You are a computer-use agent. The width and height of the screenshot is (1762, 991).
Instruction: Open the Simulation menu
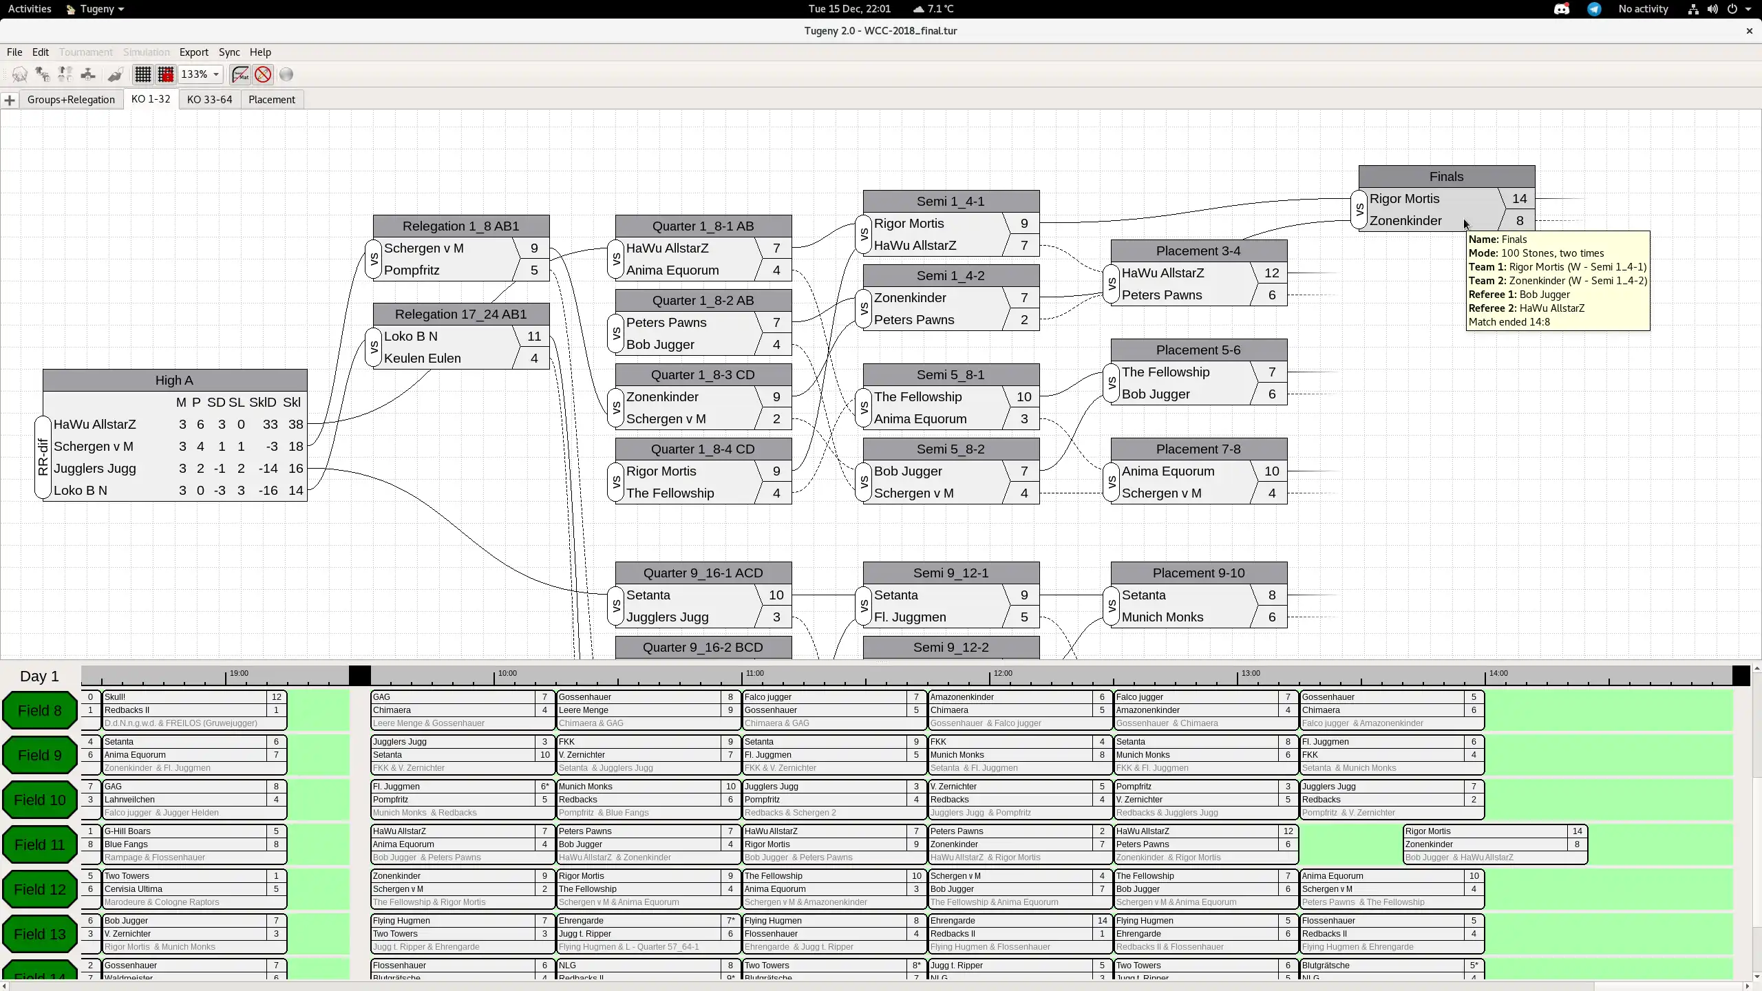pyautogui.click(x=145, y=52)
